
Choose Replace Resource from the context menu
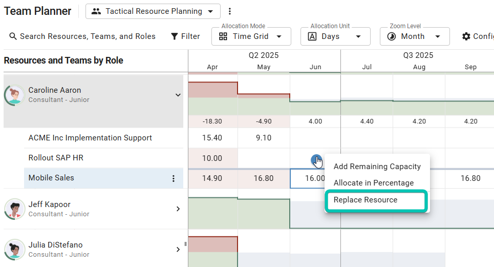[376, 200]
